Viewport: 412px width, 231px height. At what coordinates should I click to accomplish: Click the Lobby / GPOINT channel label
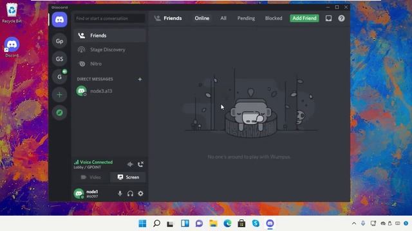88,167
